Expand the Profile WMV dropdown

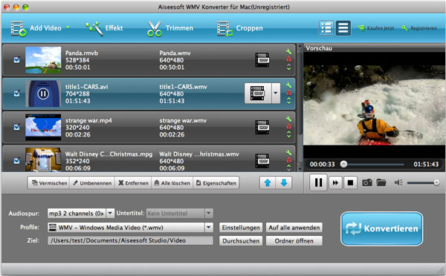click(x=209, y=227)
